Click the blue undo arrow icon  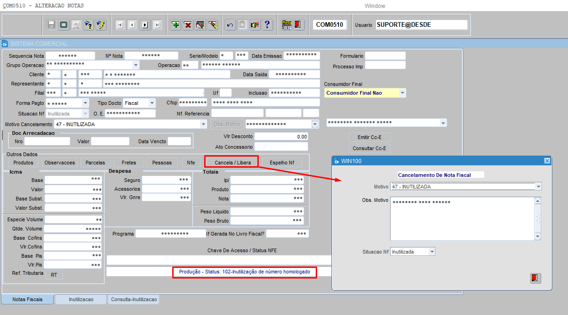(230, 25)
